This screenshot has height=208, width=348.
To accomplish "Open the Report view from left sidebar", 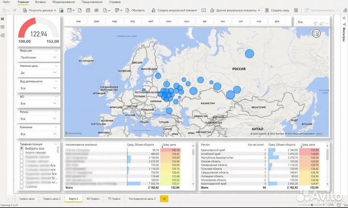I will [3, 19].
